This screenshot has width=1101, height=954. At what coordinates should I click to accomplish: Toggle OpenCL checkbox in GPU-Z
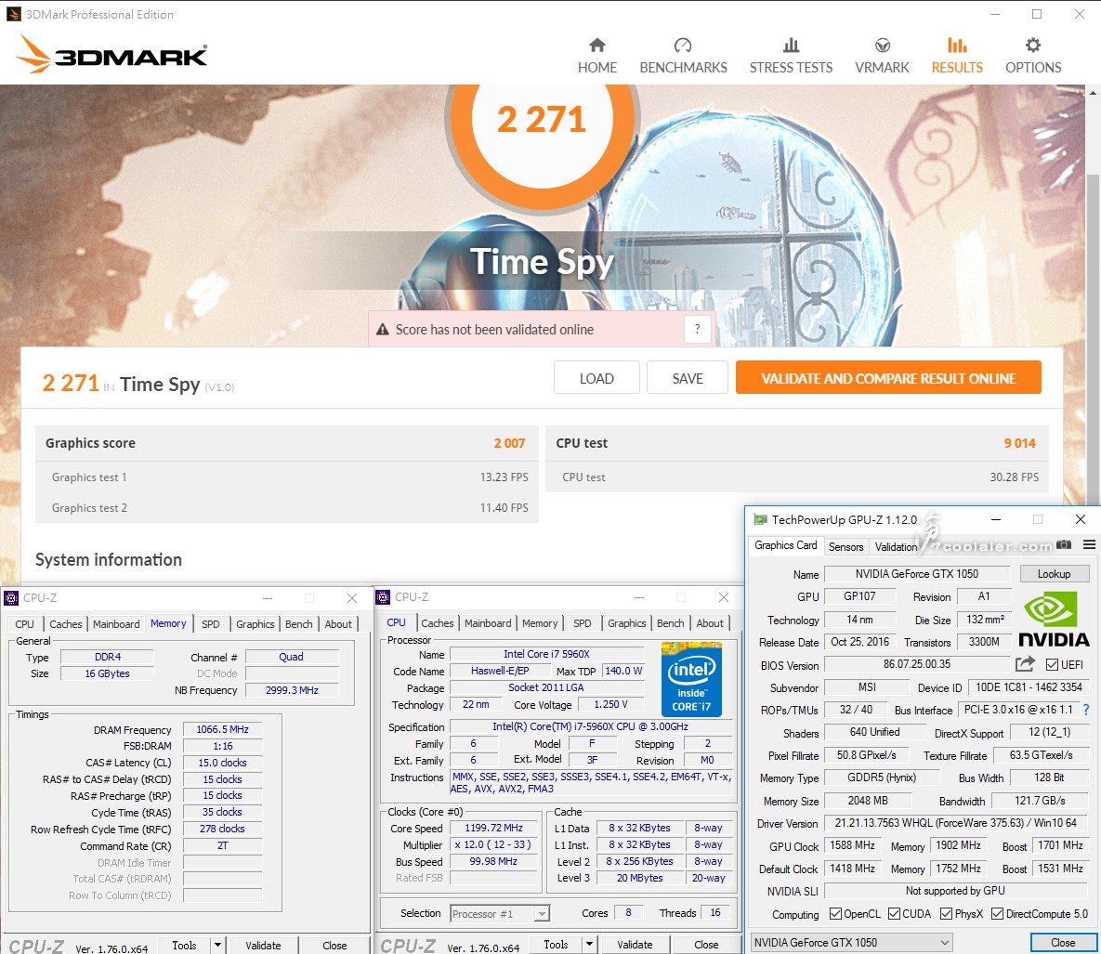tap(835, 913)
